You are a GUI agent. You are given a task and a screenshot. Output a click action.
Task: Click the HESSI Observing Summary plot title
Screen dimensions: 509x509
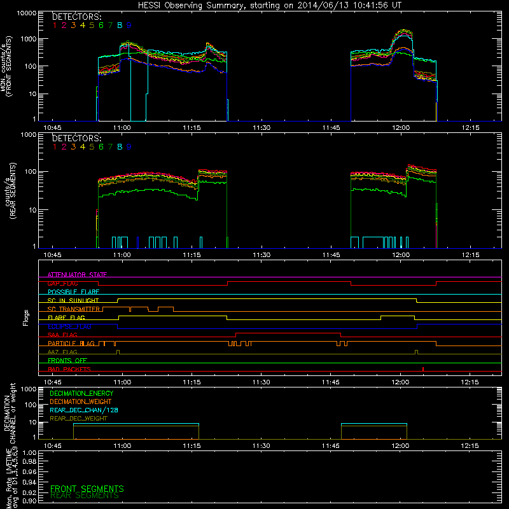point(269,5)
